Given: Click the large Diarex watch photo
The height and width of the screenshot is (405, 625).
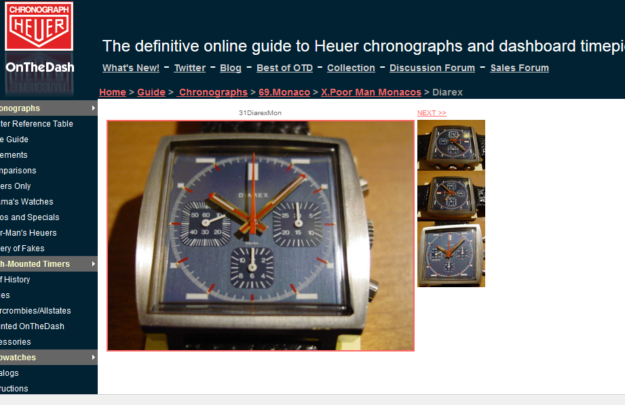Looking at the screenshot, I should [261, 236].
